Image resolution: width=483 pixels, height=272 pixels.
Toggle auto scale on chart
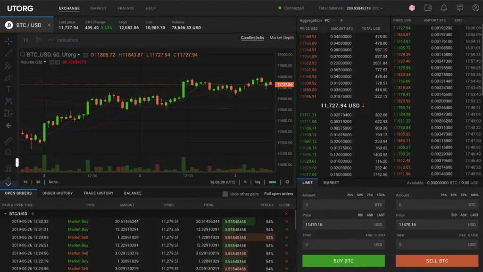(273, 182)
